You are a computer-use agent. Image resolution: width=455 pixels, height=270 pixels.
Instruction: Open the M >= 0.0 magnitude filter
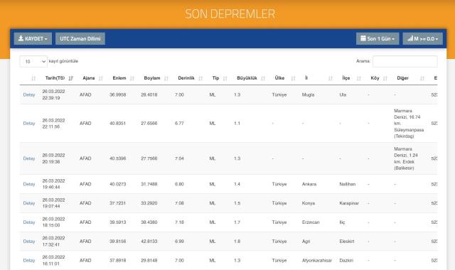pyautogui.click(x=422, y=38)
